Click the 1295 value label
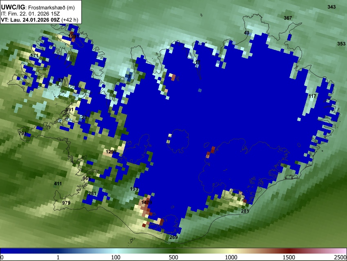This screenshot has width=347, height=261. [111, 152]
